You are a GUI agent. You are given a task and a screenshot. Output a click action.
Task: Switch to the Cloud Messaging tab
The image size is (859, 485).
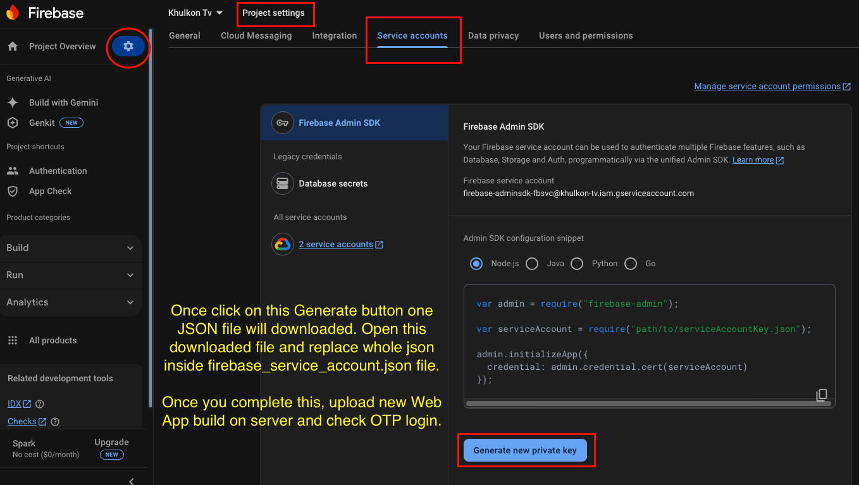[x=256, y=35]
